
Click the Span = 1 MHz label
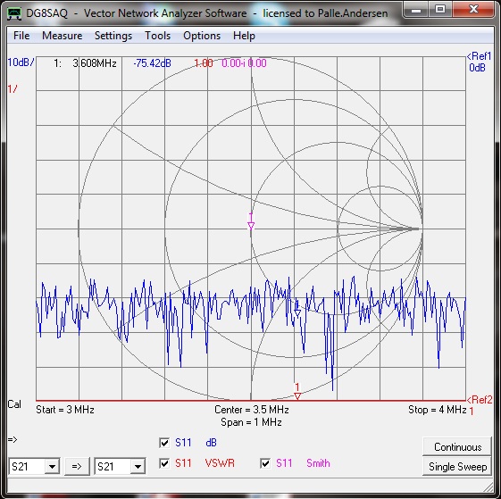click(251, 422)
